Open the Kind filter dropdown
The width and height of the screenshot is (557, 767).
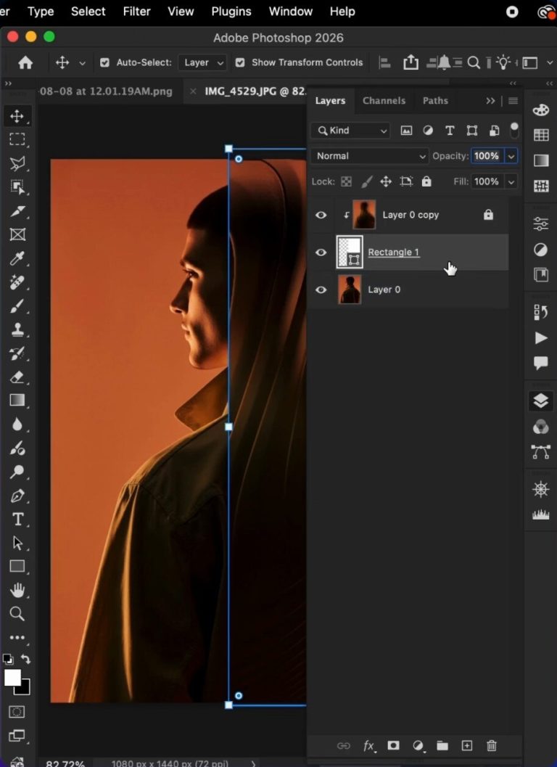click(350, 131)
